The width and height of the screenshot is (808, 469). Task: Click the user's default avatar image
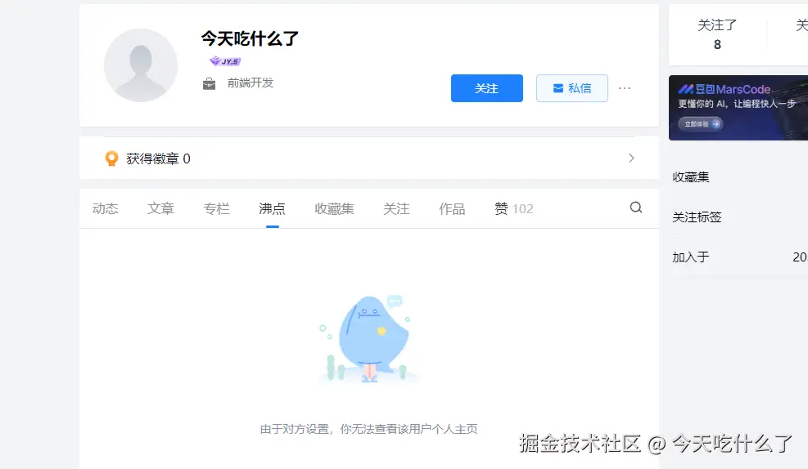coord(141,65)
